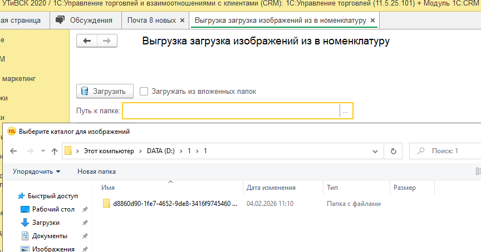
Task: Click the 04.02.2026 11:10 date cell
Action: pos(270,204)
